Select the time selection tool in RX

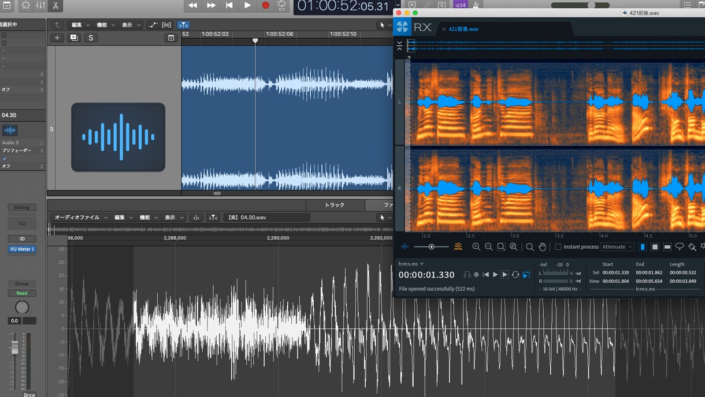click(x=643, y=247)
